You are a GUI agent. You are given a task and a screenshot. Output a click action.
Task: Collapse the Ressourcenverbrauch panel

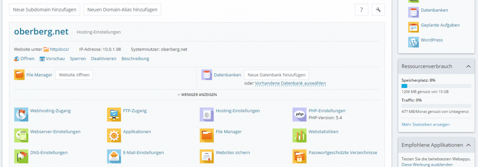[x=468, y=66]
